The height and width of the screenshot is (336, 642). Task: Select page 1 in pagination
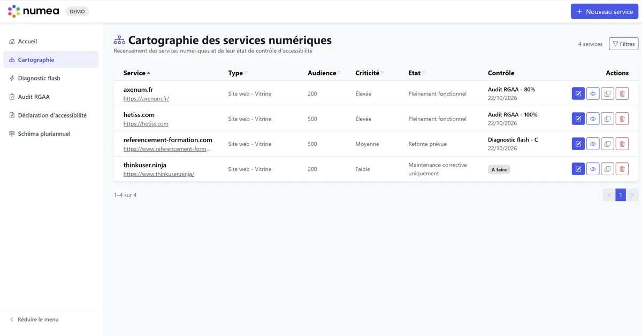(x=621, y=195)
